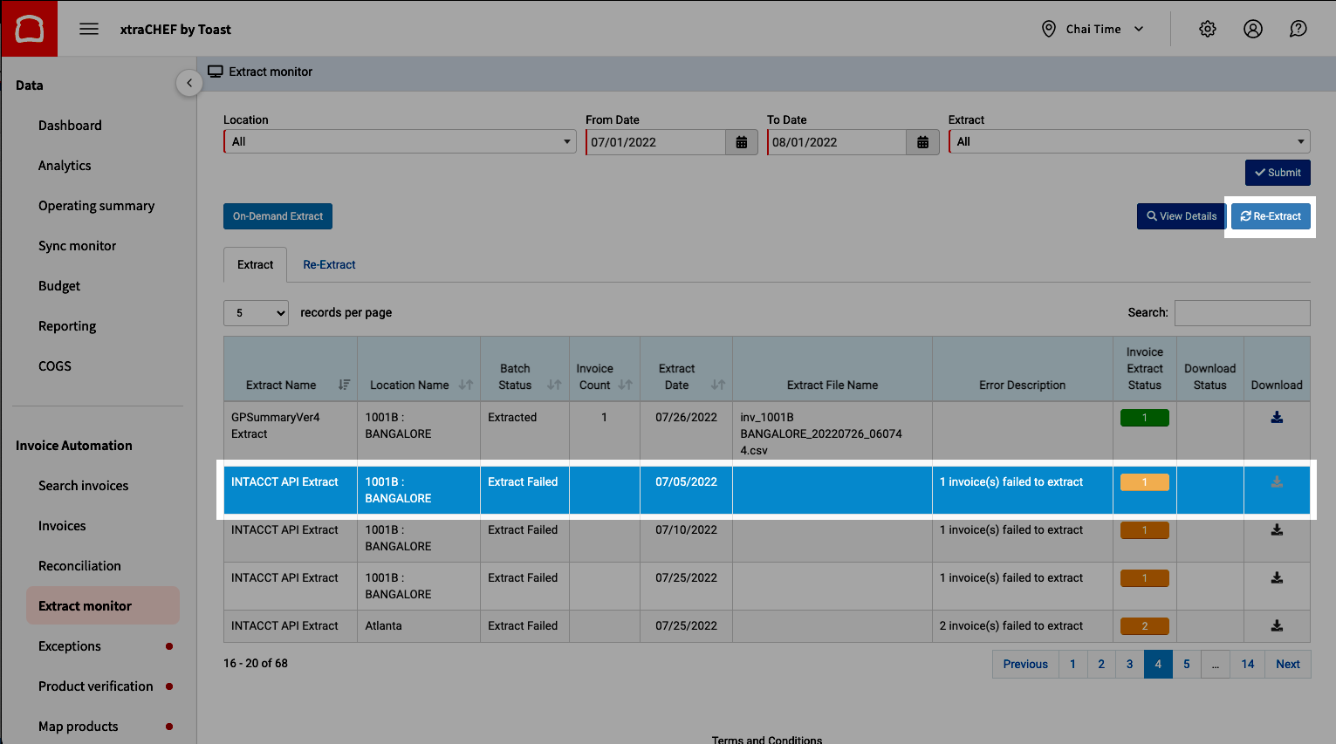Click into the Search input field
This screenshot has width=1336, height=744.
[x=1241, y=313]
